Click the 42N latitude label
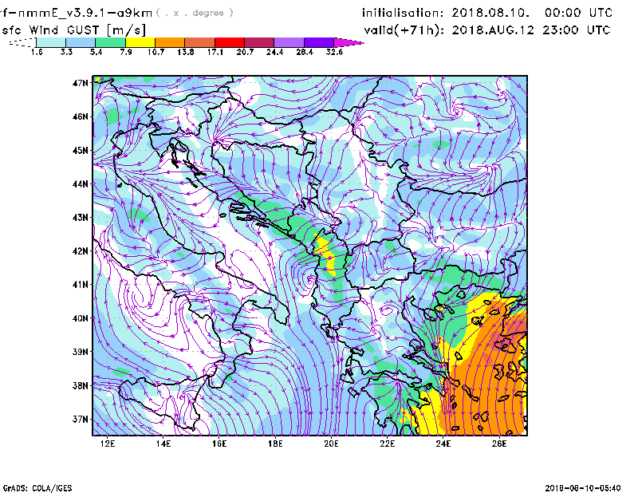638x493 pixels. [81, 251]
